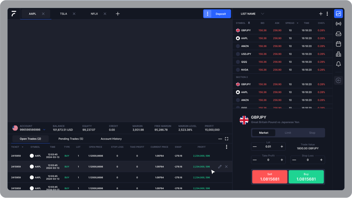Sort watchlist by SPREAD column arrow

pos(298,23)
